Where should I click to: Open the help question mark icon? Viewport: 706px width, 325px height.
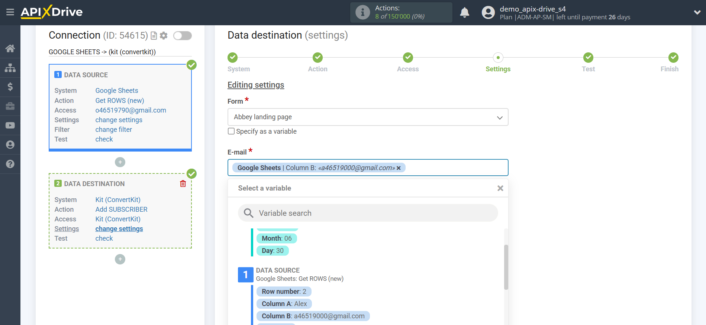pos(10,164)
